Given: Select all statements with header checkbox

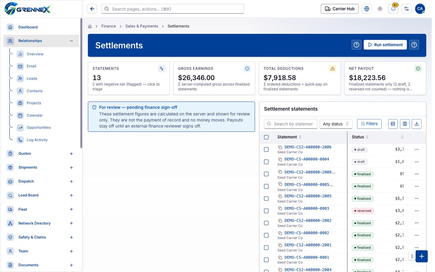Looking at the screenshot, I should point(266,137).
